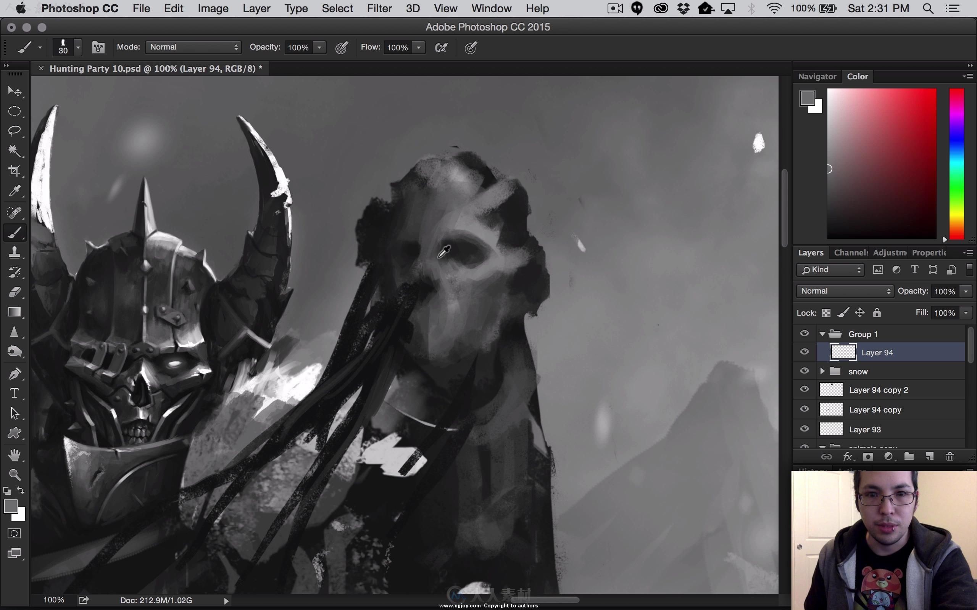Screen dimensions: 977x610
Task: Open the brush Mode dropdown
Action: point(193,47)
